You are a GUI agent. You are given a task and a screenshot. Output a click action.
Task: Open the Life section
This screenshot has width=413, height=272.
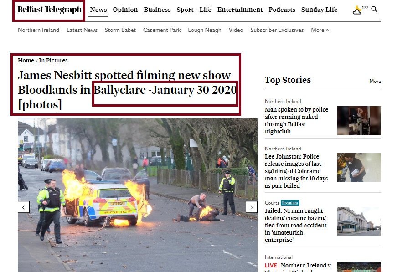point(206,10)
